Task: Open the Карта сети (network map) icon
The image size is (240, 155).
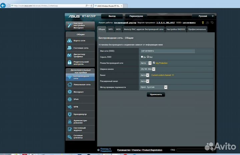Action: 69,40
